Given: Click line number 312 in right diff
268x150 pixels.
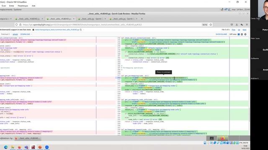Looking at the screenshot, I should (119, 78).
